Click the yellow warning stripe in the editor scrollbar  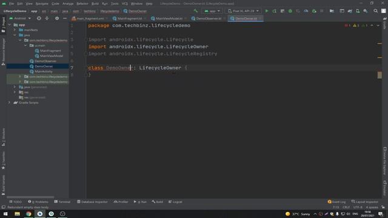380,75
